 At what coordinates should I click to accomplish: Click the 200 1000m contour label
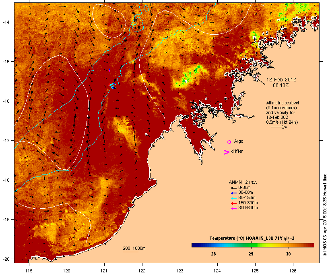[134, 248]
